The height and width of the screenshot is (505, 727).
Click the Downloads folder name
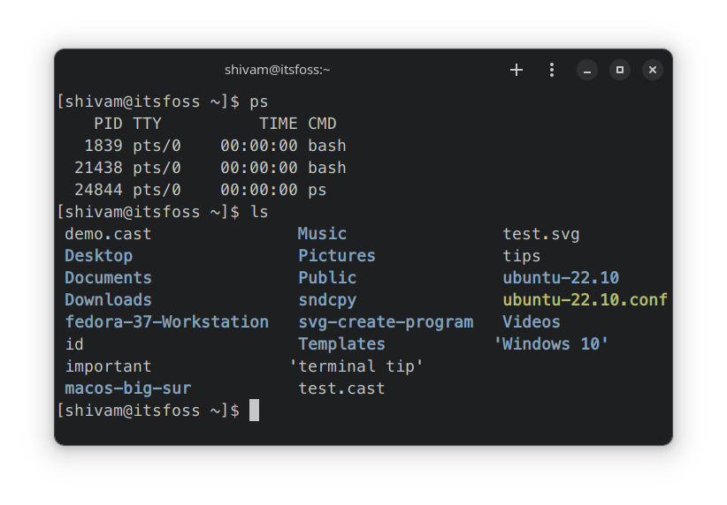(108, 300)
